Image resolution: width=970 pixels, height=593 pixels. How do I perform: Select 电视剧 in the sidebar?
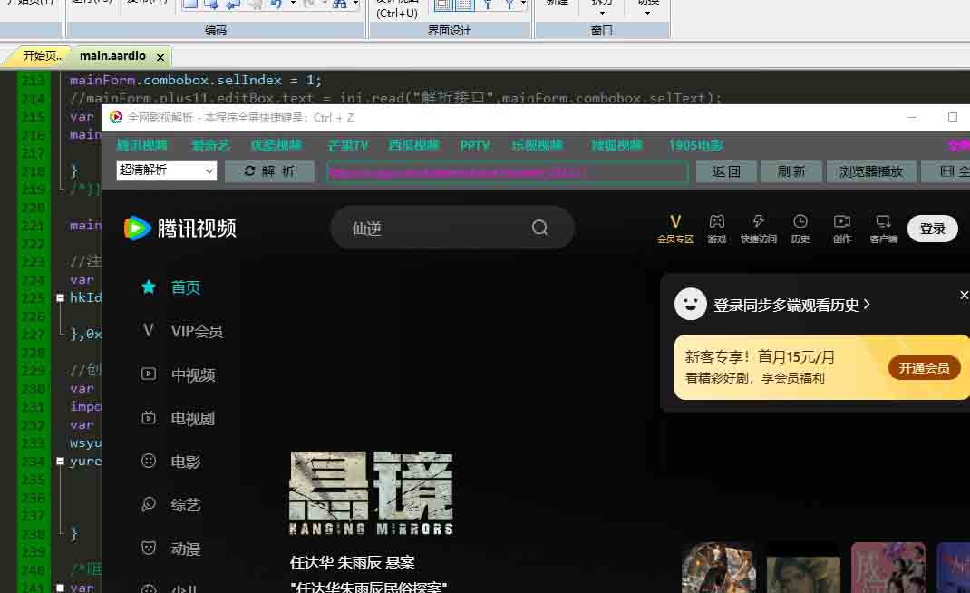pos(193,418)
